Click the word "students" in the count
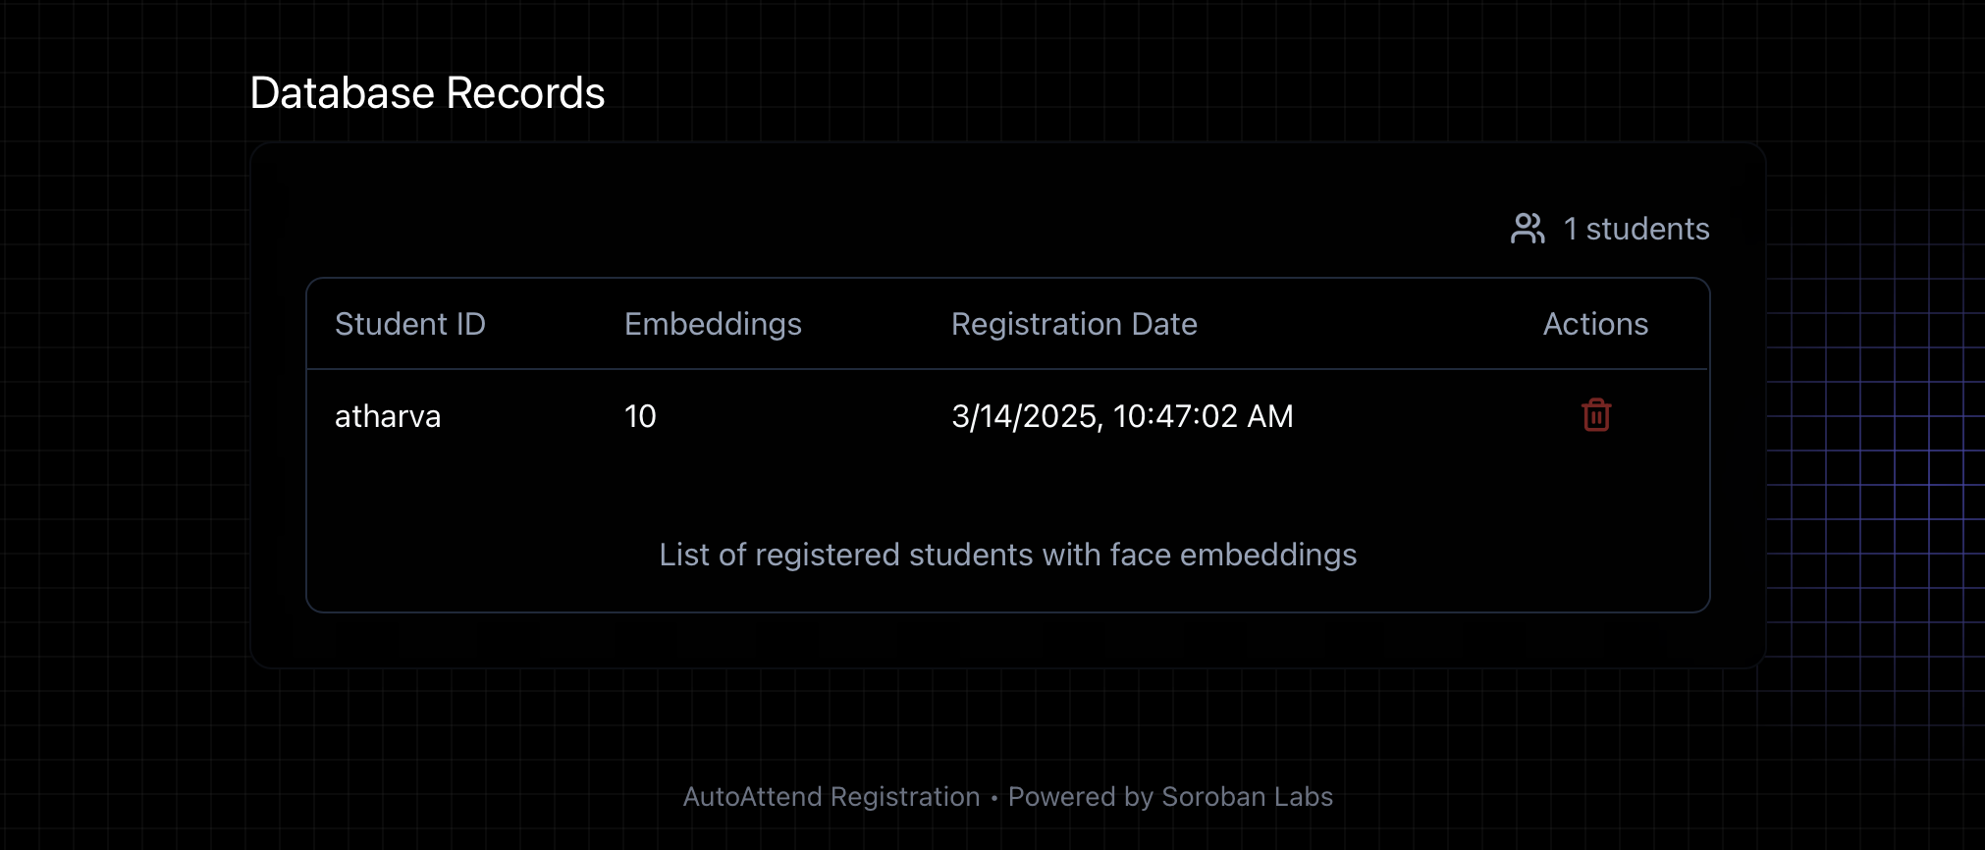Image resolution: width=1985 pixels, height=850 pixels. click(1647, 229)
